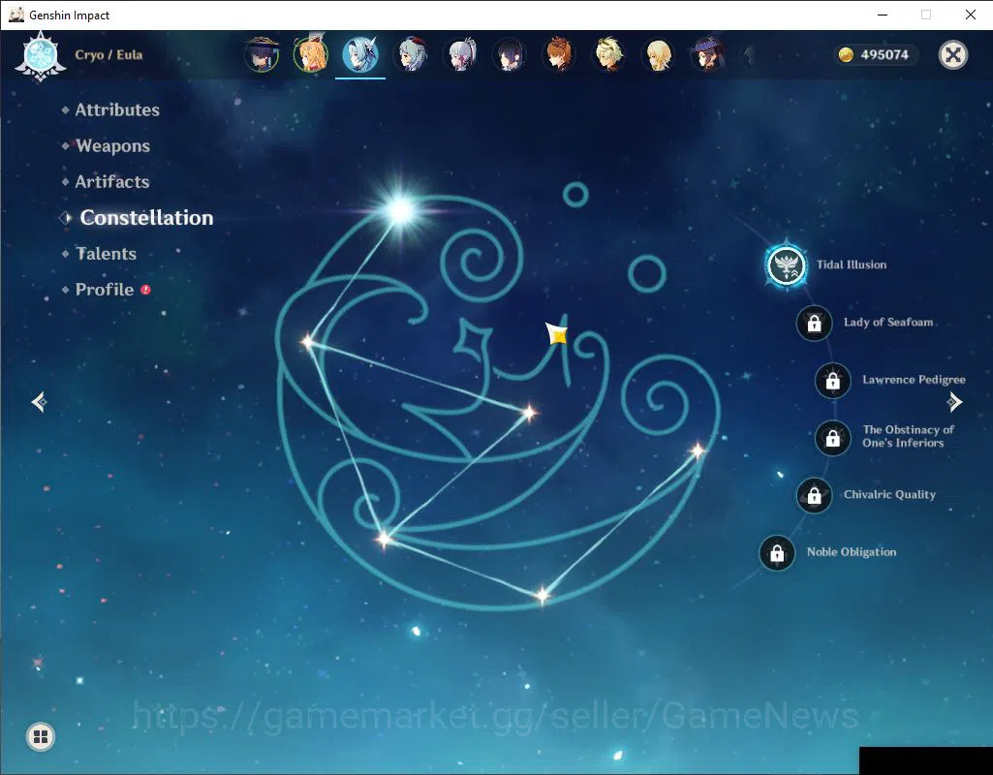Select the spiky orange-haired character portrait
The height and width of the screenshot is (775, 993).
[559, 54]
